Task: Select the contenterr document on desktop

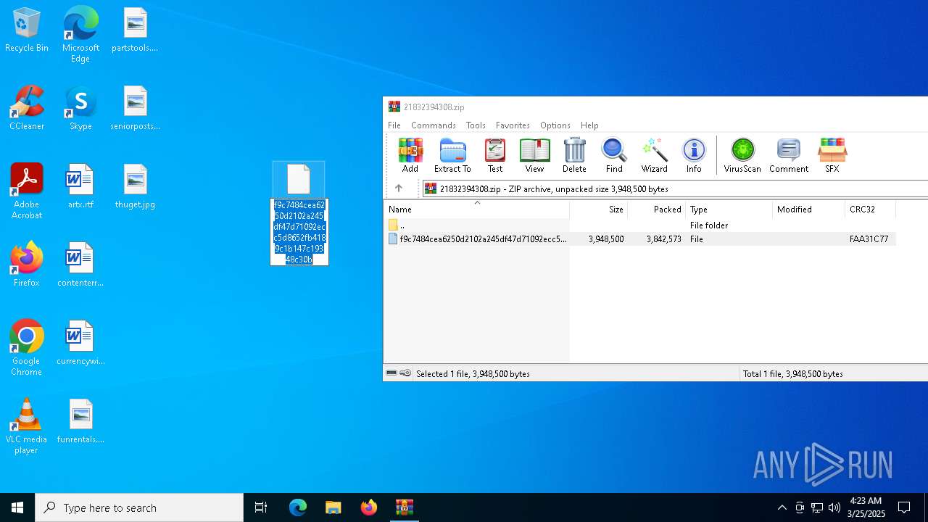Action: tap(80, 265)
